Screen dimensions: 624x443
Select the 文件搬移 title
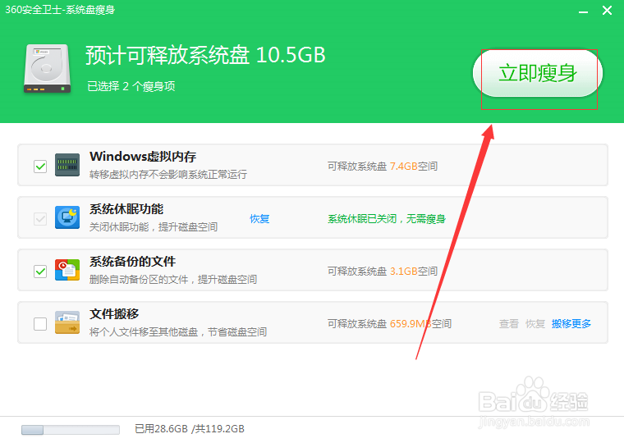pos(114,313)
